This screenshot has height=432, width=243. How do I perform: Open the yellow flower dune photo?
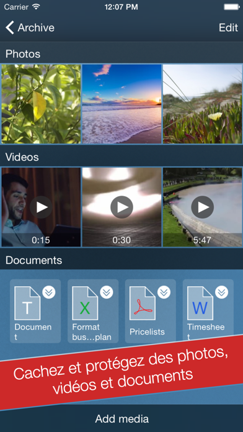tap(203, 104)
